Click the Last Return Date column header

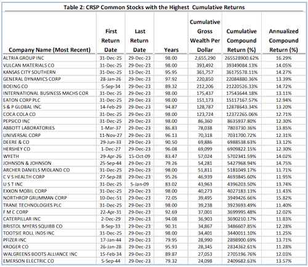[x=139, y=41]
